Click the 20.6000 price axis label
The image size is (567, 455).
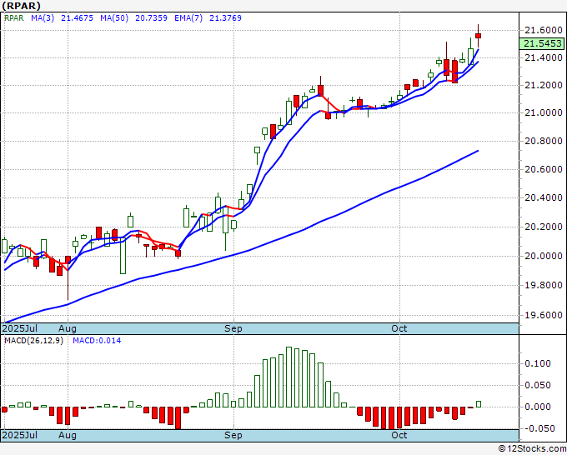[x=544, y=169]
